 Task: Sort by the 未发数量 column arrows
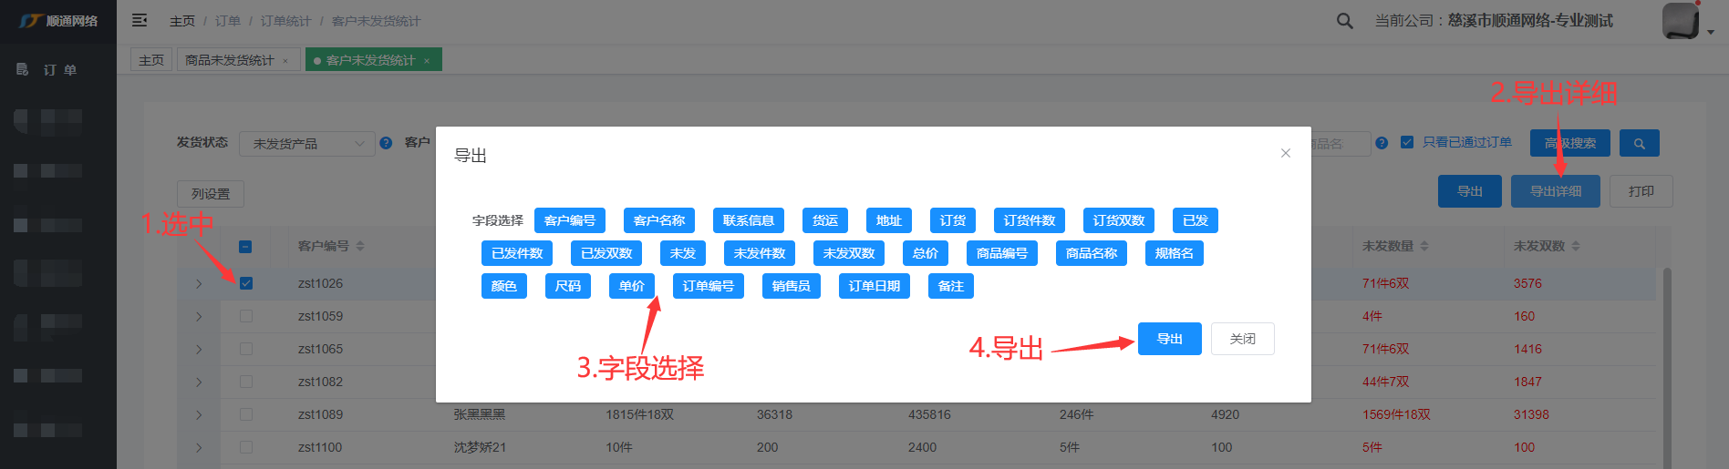pos(1424,247)
